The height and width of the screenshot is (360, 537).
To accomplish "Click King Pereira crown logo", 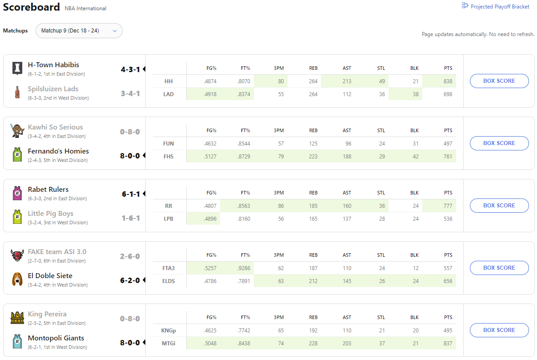I will click(17, 318).
